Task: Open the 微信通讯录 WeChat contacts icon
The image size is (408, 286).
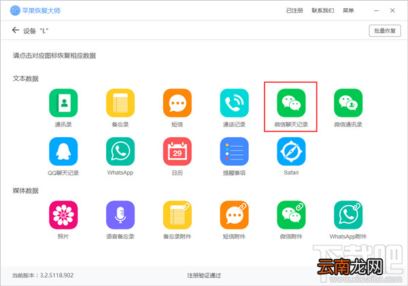Action: coord(348,103)
